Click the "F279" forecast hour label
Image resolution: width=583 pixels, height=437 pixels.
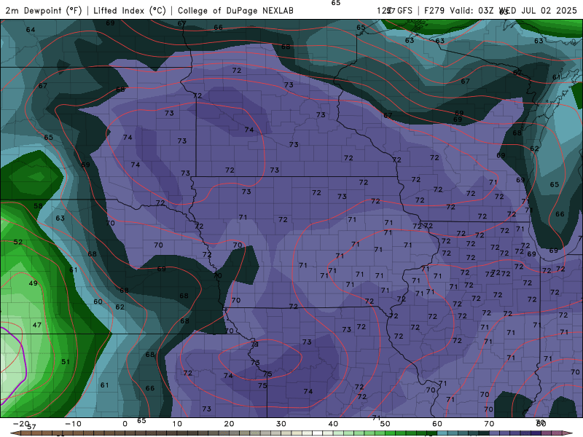pyautogui.click(x=434, y=11)
